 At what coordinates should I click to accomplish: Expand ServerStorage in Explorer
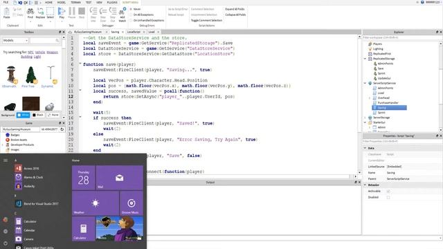coord(365,118)
